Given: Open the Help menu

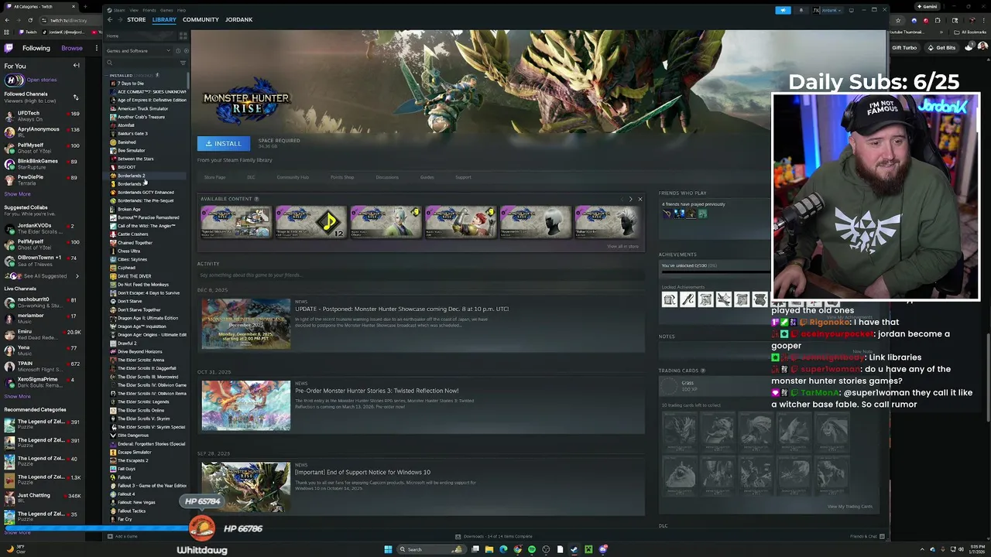Looking at the screenshot, I should (x=181, y=10).
